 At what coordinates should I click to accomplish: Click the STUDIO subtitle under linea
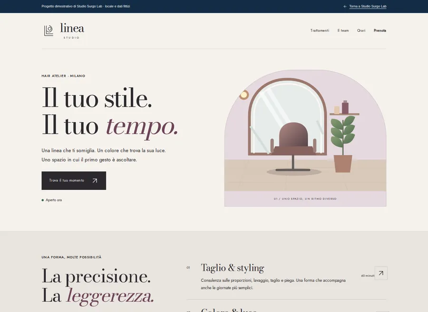click(x=71, y=38)
